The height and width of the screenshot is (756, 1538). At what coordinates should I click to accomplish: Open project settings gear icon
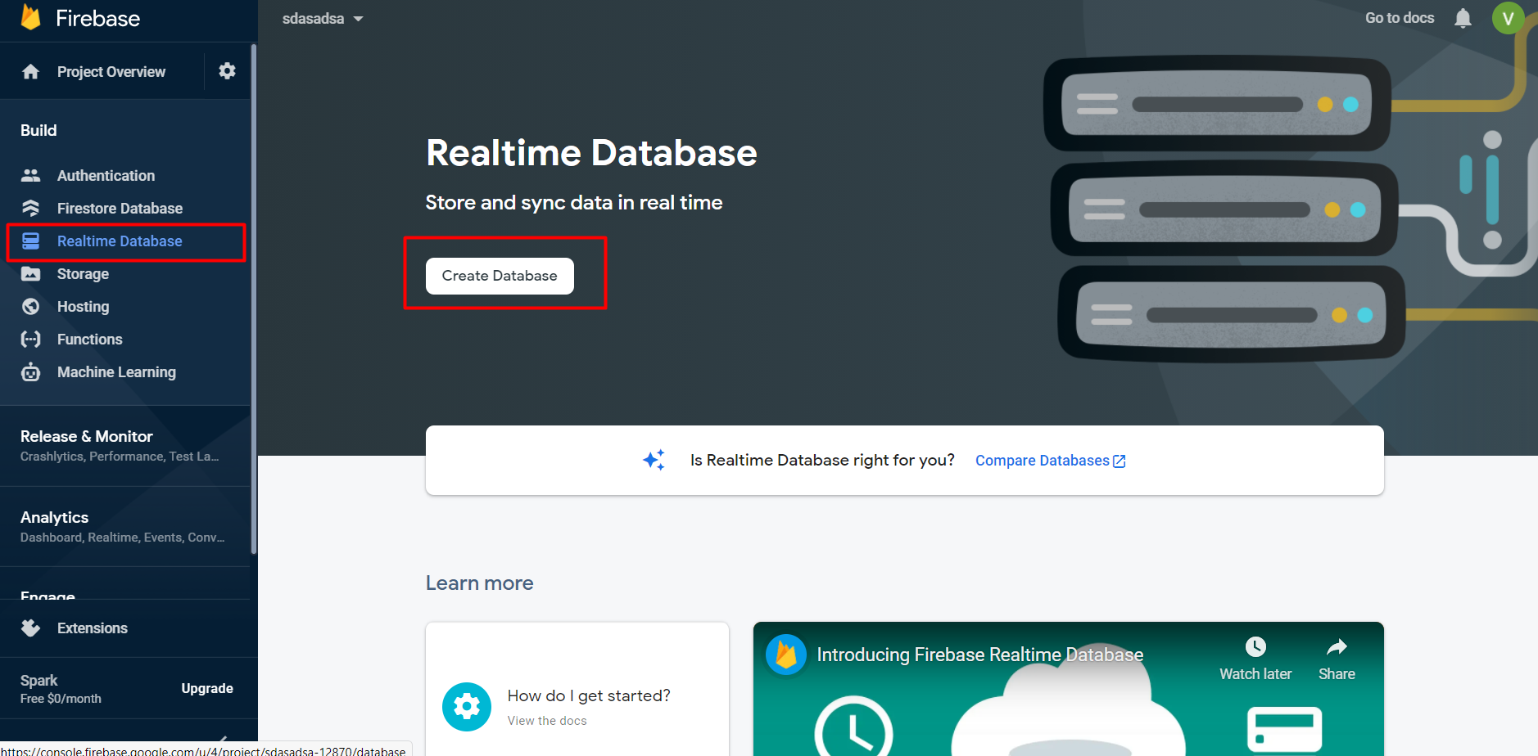point(227,71)
